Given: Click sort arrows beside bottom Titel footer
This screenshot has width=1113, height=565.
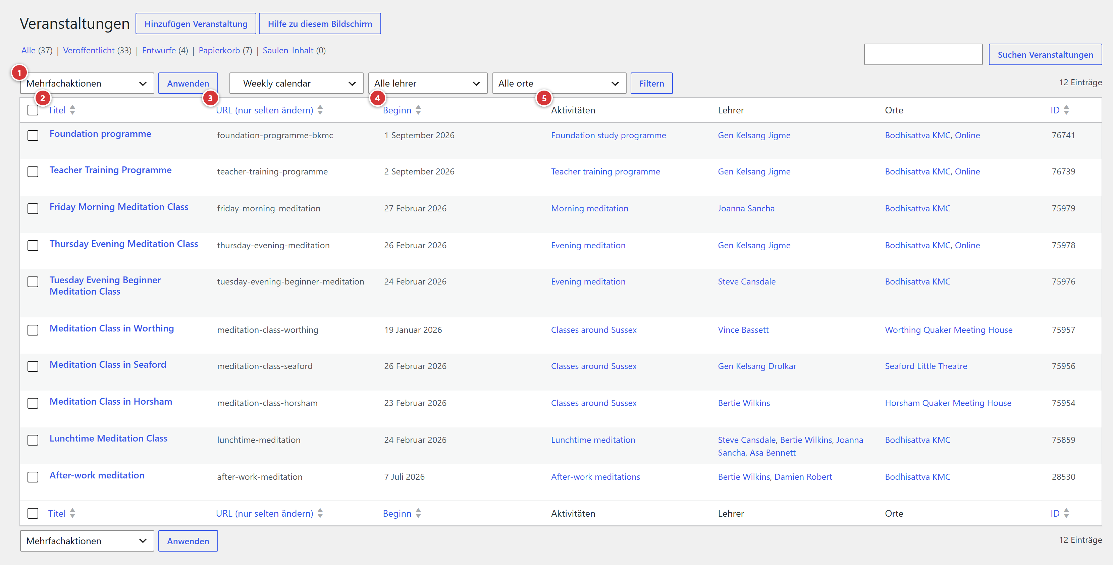Looking at the screenshot, I should tap(72, 513).
